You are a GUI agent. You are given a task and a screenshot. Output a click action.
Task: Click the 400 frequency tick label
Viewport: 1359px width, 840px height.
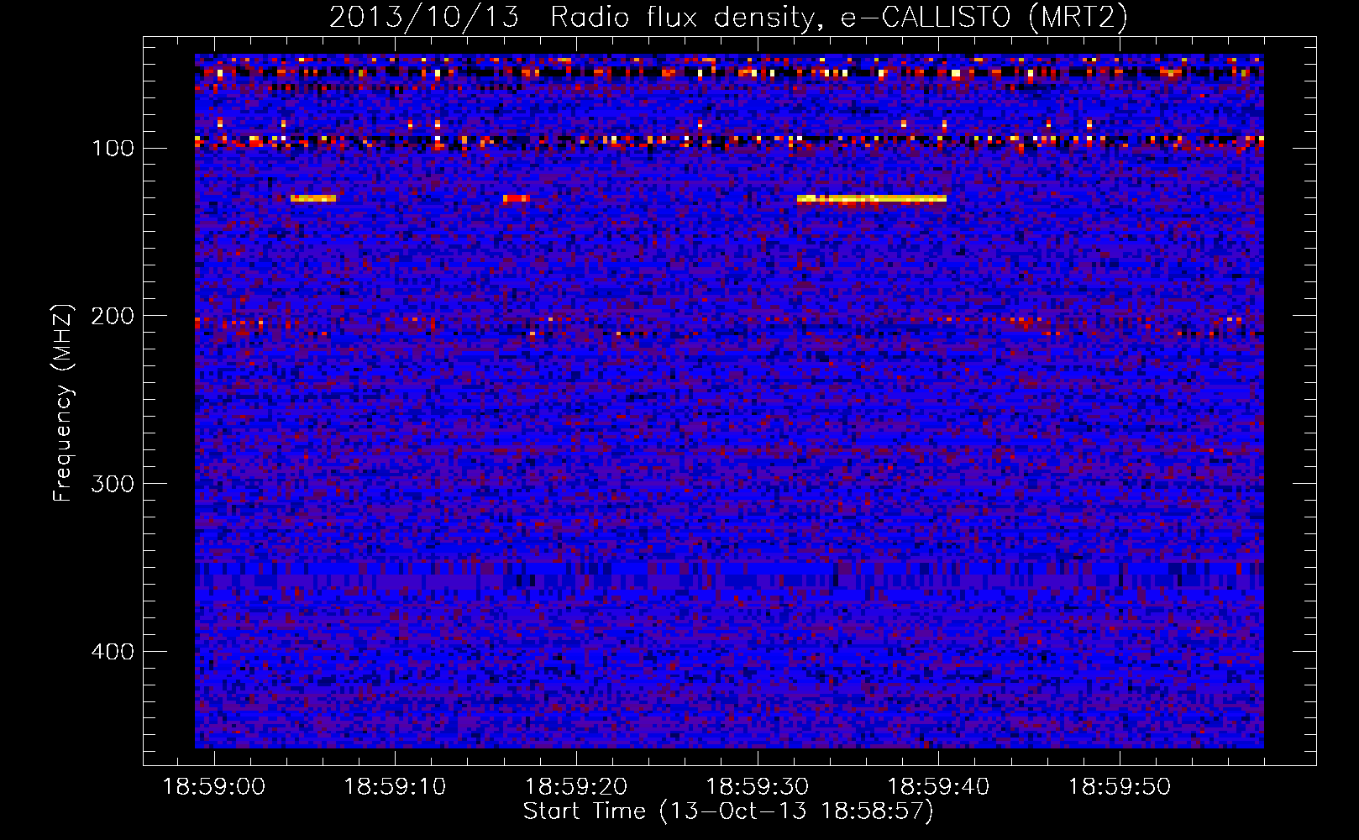(113, 652)
